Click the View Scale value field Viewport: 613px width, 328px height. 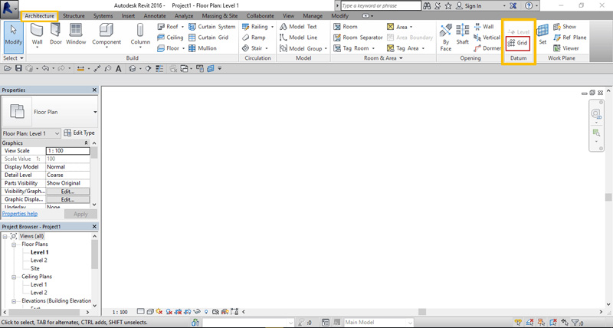click(x=68, y=151)
